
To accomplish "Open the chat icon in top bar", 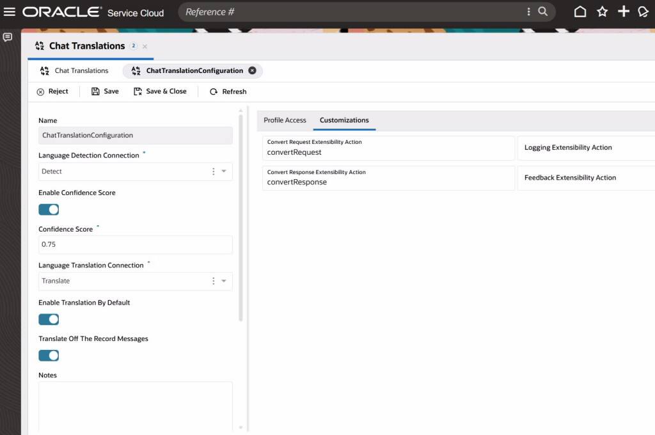I will [643, 12].
